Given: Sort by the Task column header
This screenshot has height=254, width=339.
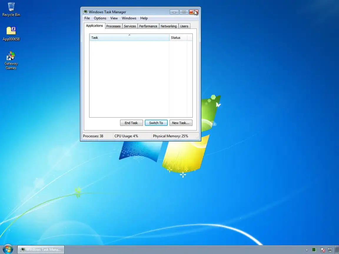Looking at the screenshot, I should click(x=129, y=37).
